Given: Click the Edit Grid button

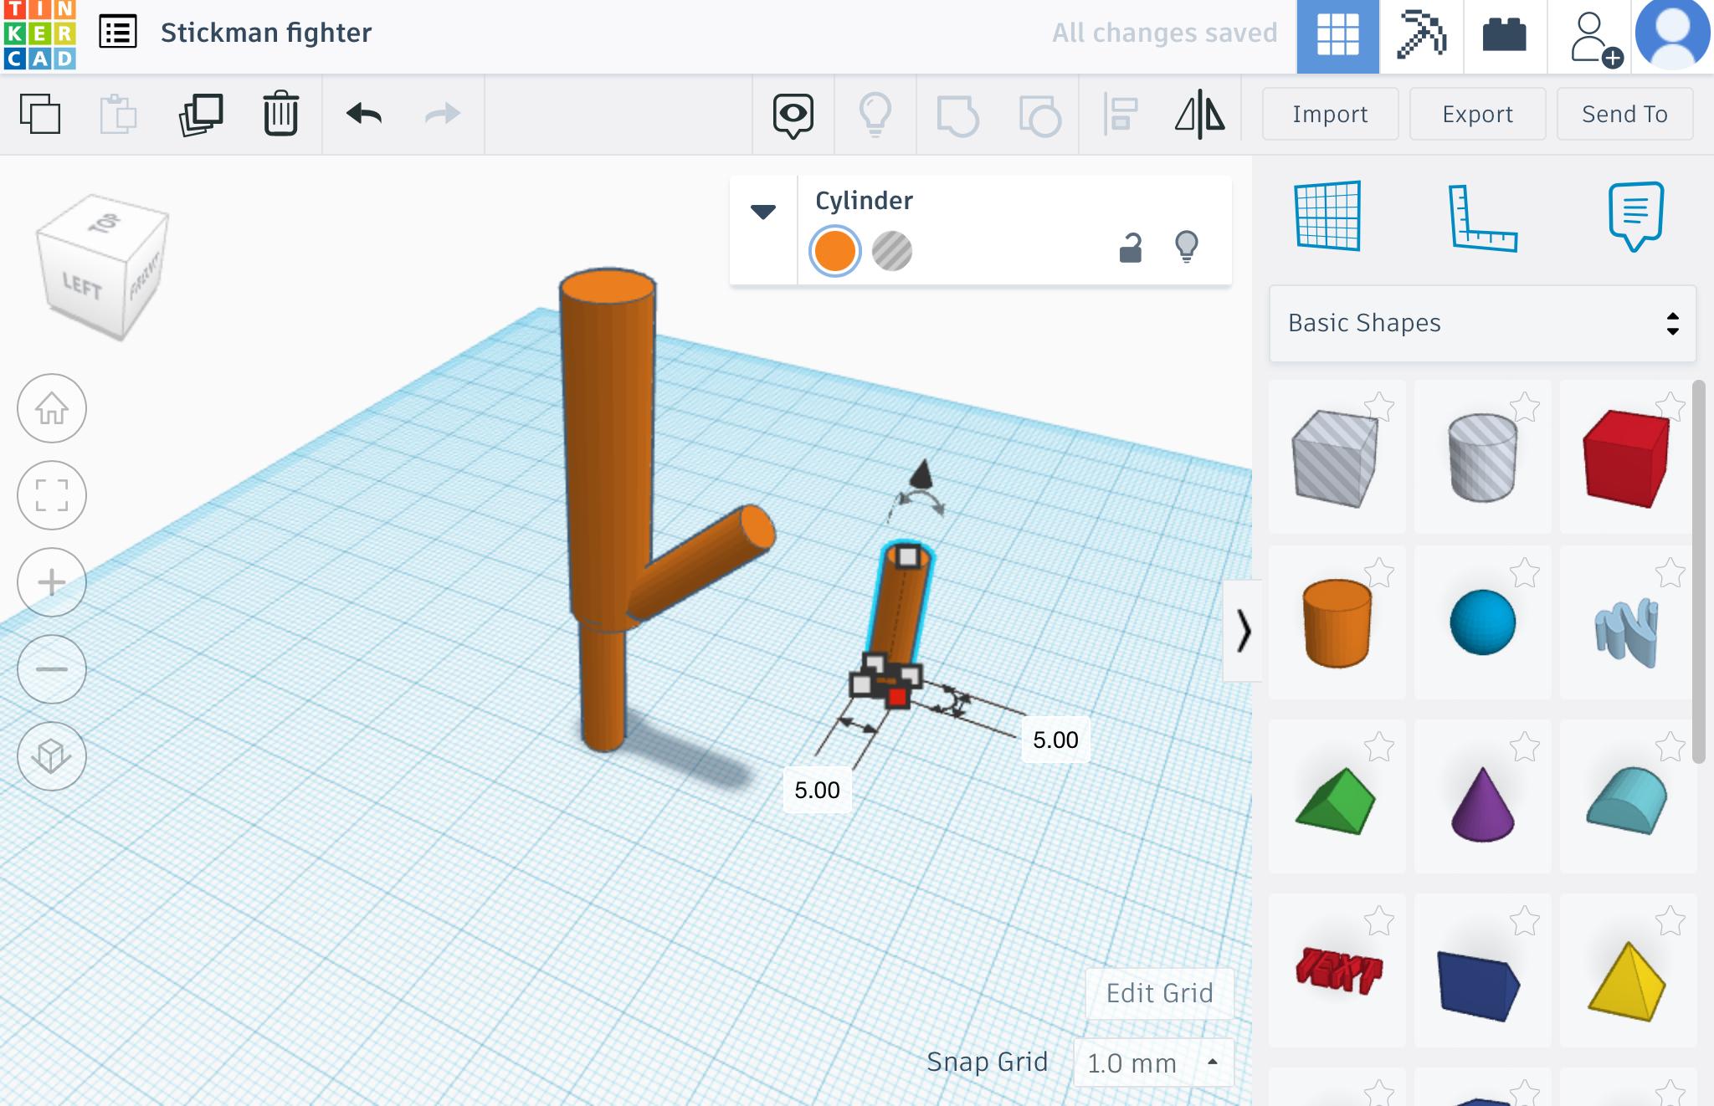Looking at the screenshot, I should coord(1159,993).
